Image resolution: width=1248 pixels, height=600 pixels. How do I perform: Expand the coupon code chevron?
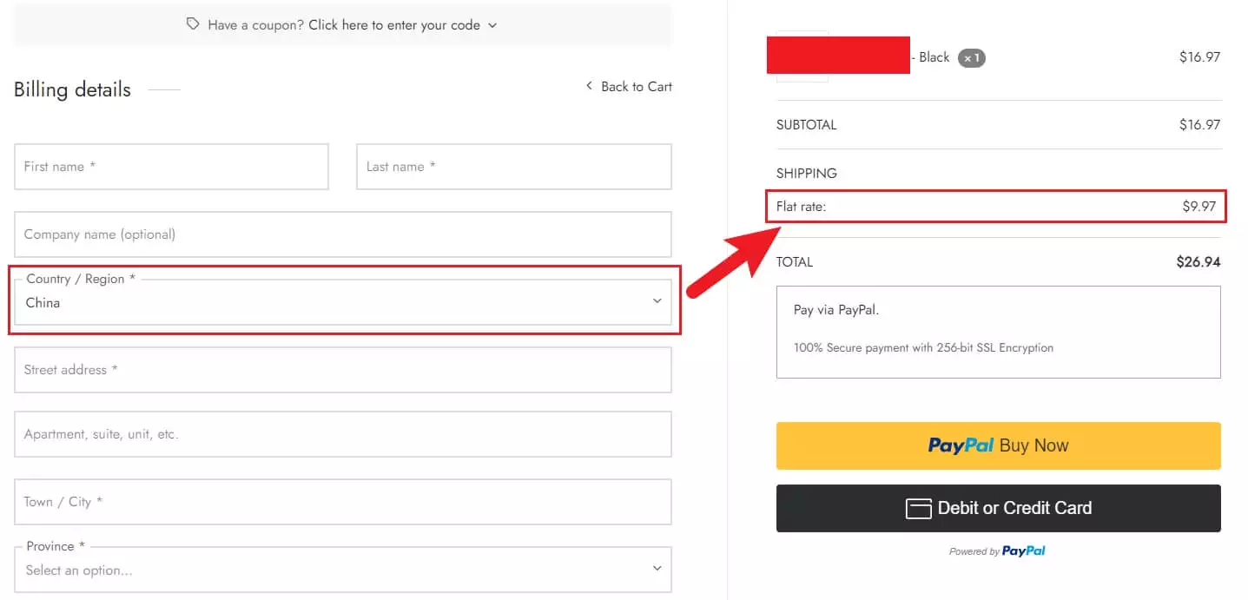click(x=492, y=25)
